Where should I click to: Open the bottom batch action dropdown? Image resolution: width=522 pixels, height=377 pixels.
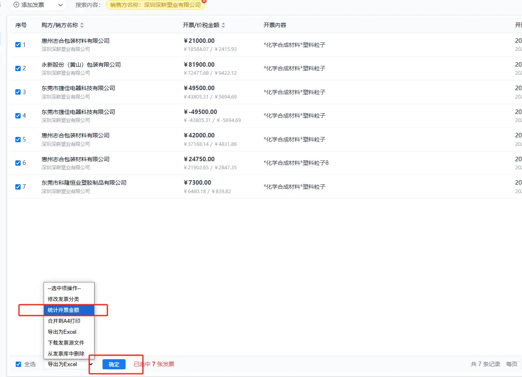(69, 364)
